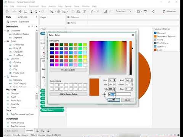
Task: Click the New Data Source icon
Action: pyautogui.click(x=31, y=11)
